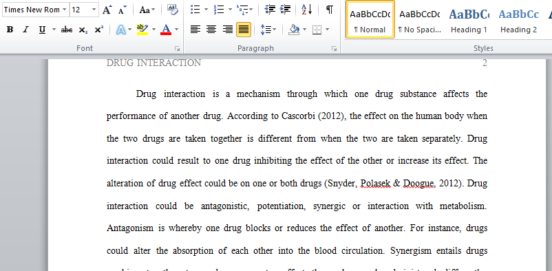The width and height of the screenshot is (552, 271).
Task: Open the font size dropdown
Action: [x=94, y=10]
